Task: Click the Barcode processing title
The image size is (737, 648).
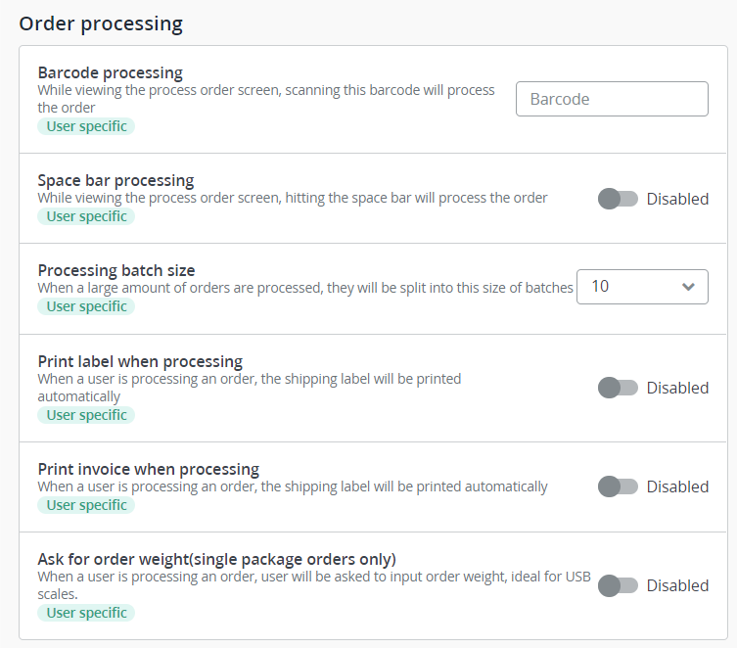Action: (110, 72)
